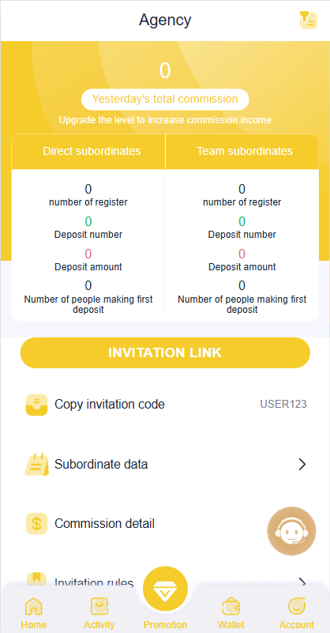Copy the USER123 invitation code

click(283, 404)
